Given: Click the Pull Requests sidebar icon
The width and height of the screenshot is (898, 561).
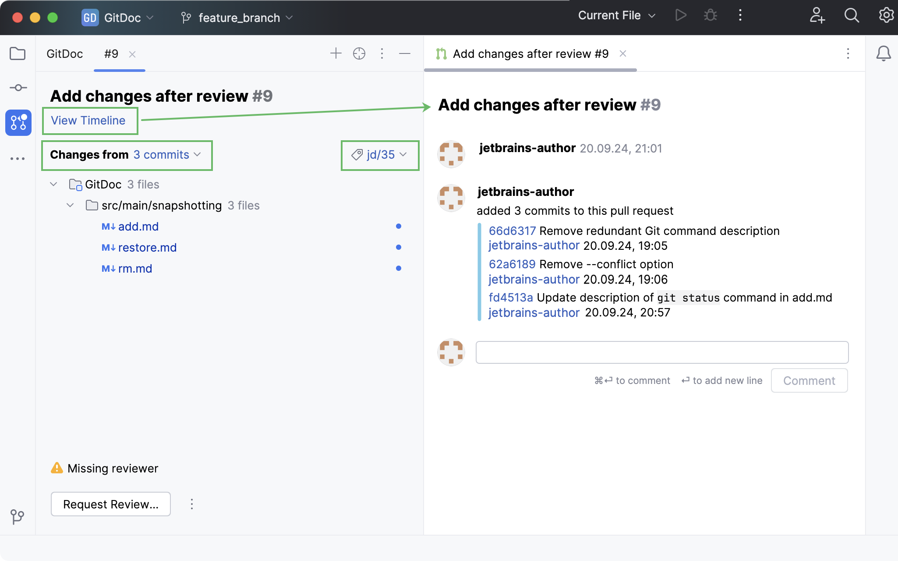Looking at the screenshot, I should pos(18,123).
